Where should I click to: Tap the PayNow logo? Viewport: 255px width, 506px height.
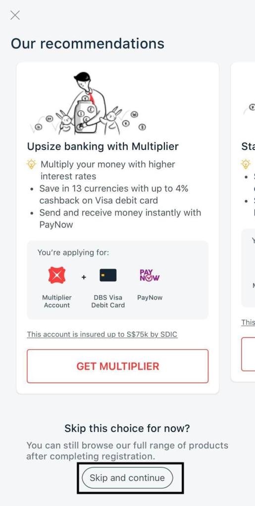(x=150, y=276)
